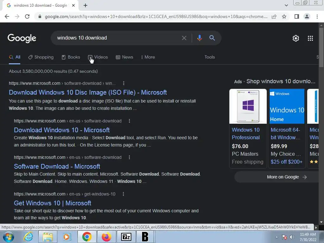
Task: Click the Google logo
Action: [x=22, y=38]
